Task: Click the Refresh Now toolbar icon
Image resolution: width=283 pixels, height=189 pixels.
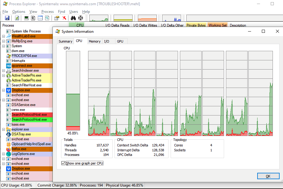Action: tap(17, 18)
